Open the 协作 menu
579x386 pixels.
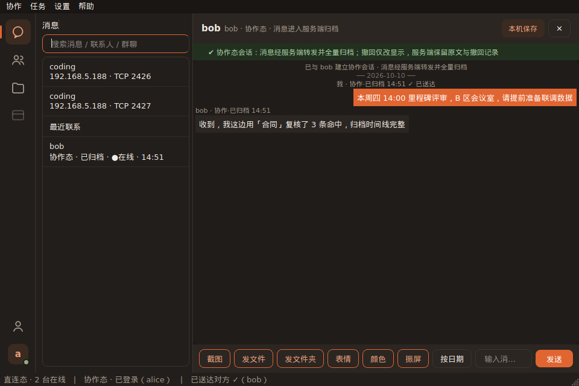[14, 6]
